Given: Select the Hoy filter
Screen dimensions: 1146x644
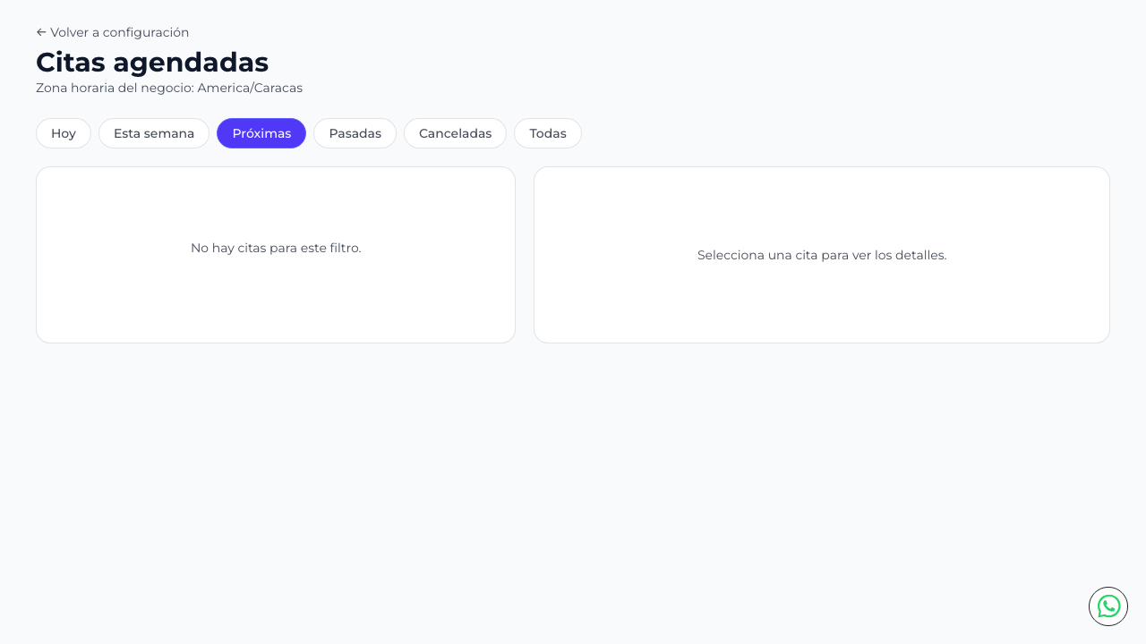Looking at the screenshot, I should 64,133.
